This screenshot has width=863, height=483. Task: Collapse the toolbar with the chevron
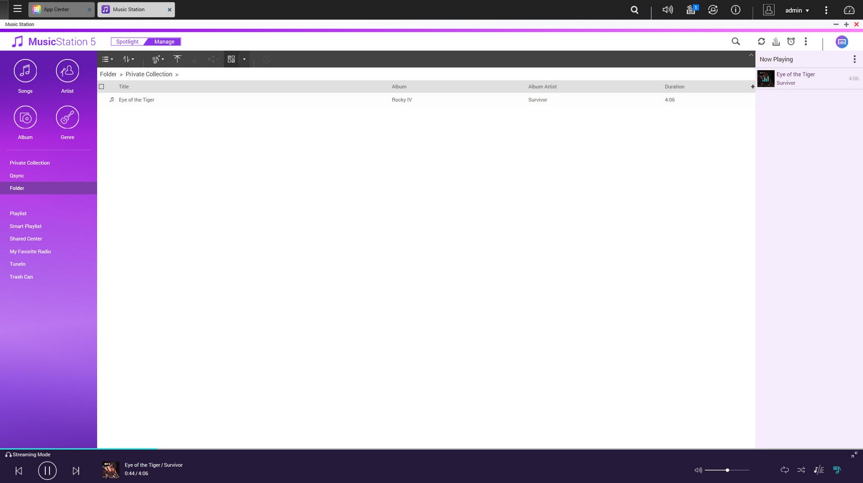click(x=751, y=55)
